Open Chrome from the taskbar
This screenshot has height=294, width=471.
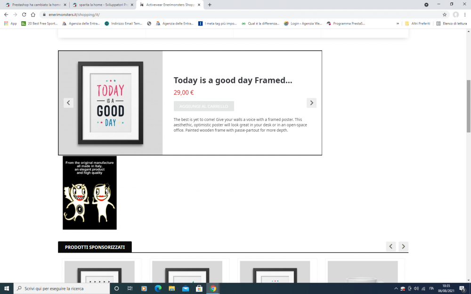point(213,288)
